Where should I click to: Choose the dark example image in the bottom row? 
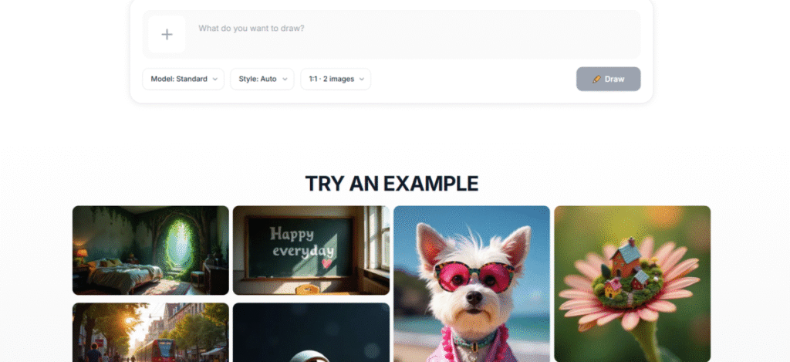coord(311,333)
